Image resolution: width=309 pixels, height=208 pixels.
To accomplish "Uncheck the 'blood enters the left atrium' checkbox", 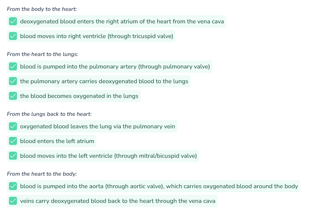I will [x=13, y=141].
